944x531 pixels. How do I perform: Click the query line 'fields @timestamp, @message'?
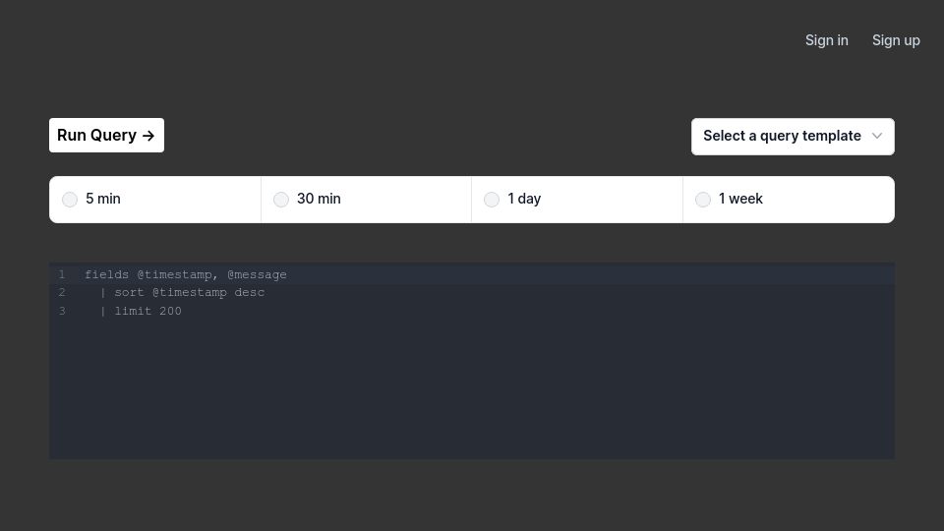point(186,274)
